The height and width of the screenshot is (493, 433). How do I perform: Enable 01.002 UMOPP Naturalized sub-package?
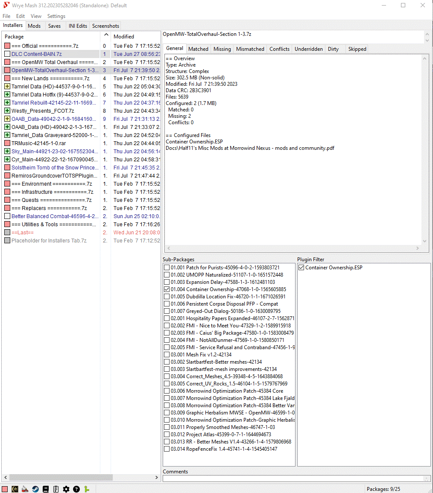pyautogui.click(x=167, y=275)
